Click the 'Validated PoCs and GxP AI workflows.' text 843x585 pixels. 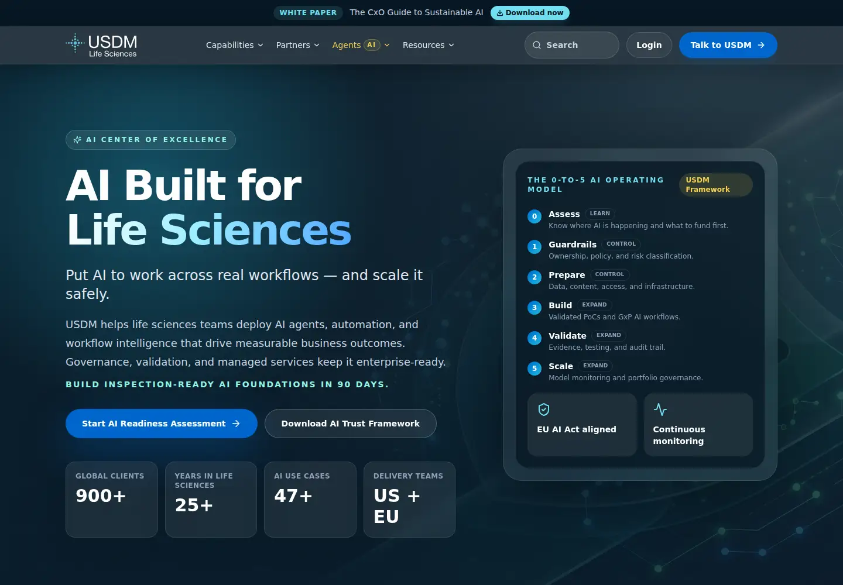(x=614, y=317)
